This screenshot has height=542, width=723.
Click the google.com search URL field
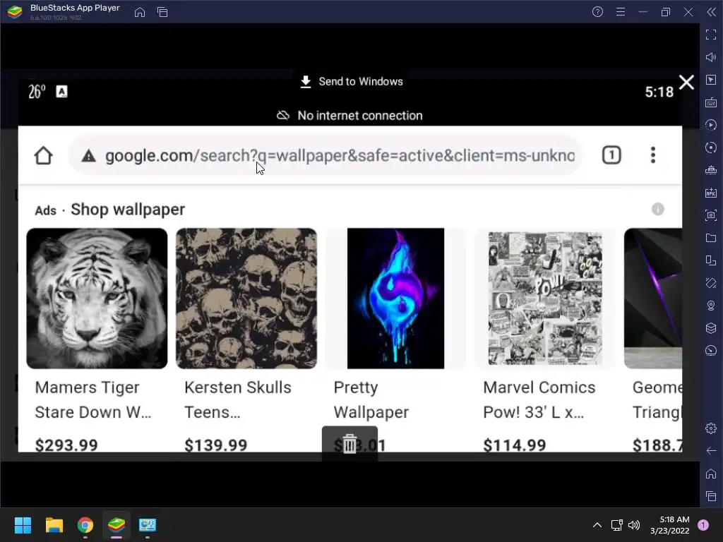tap(325, 155)
